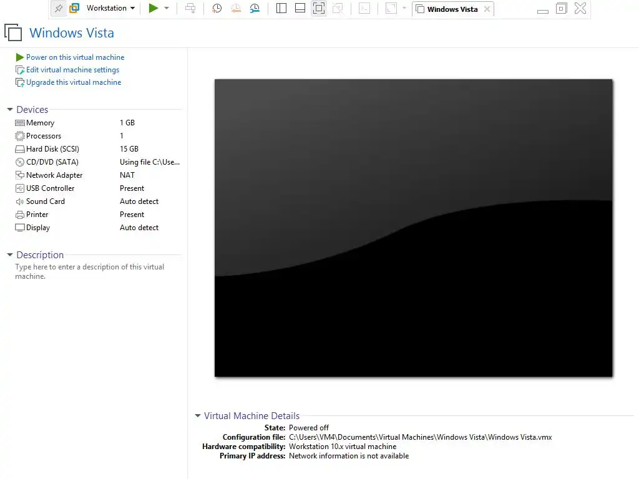
Task: Restore down the VMware window
Action: pos(562,8)
